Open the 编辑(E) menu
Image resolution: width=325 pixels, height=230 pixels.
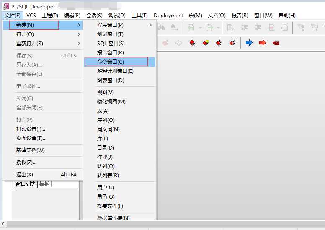click(72, 16)
